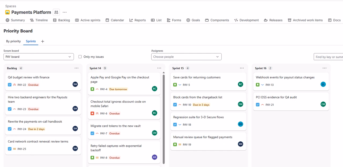Viewport: 343px width, 167px height.
Task: Click the Sprint 14 column scrollbar
Action: click(x=163, y=119)
